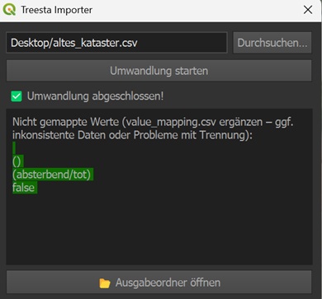This screenshot has width=322, height=299.
Task: Click the QGIS logo in the title bar
Action: pyautogui.click(x=9, y=10)
